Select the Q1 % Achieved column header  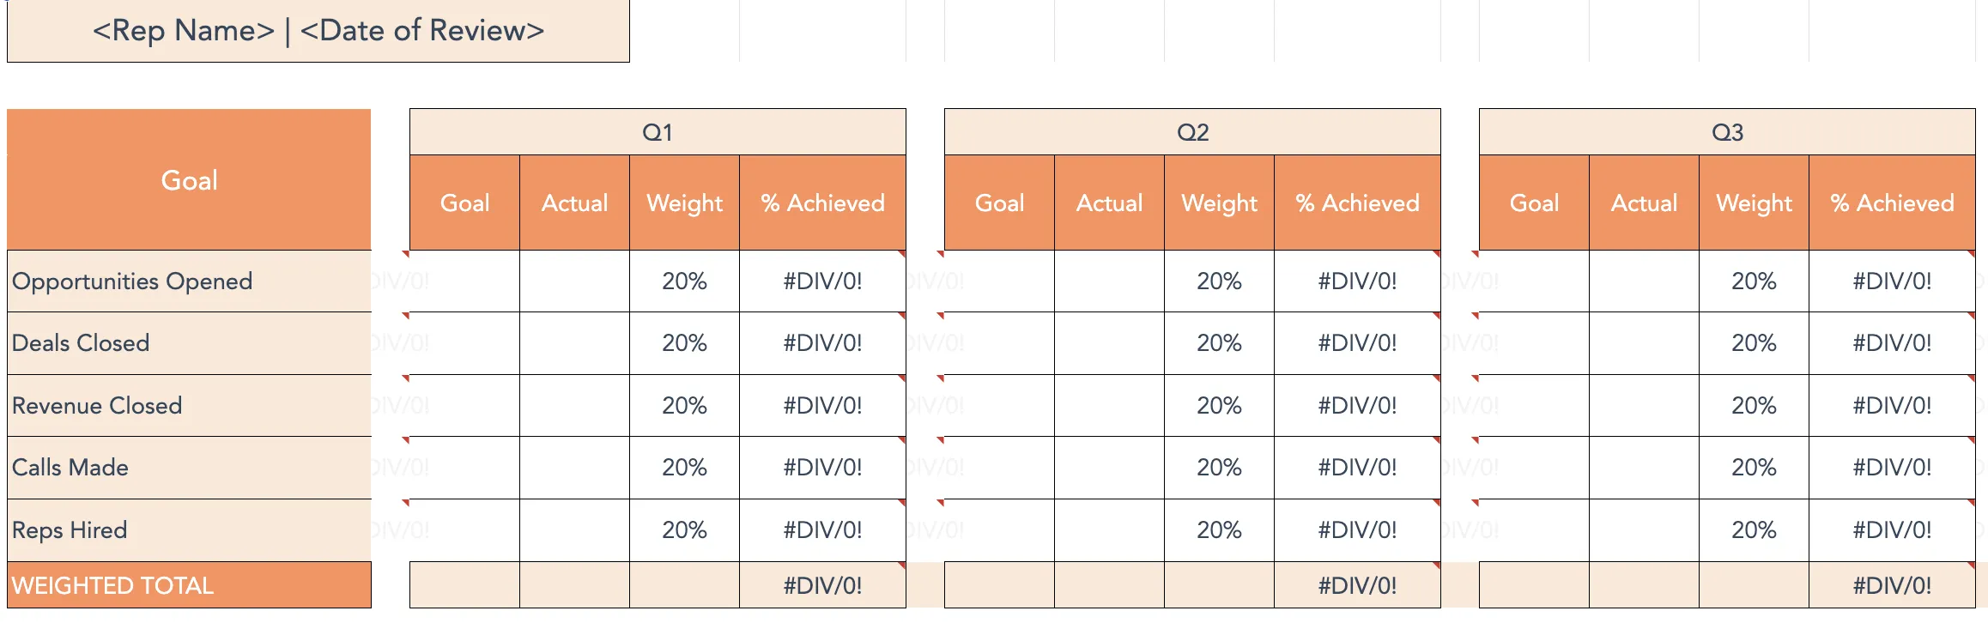822,203
